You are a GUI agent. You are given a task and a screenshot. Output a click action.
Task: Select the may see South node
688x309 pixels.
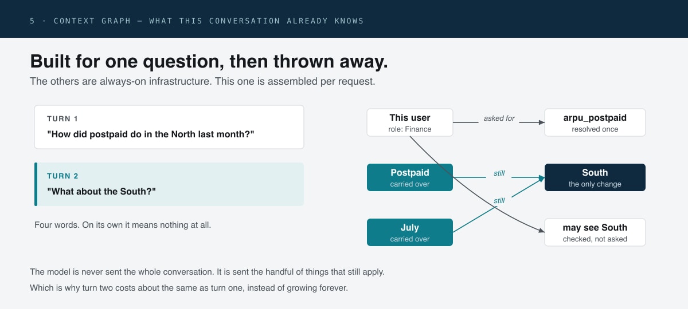[595, 232]
